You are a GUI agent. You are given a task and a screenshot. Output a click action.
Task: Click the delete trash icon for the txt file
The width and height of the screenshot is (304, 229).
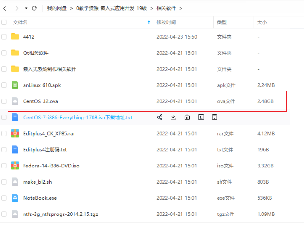pos(187,117)
